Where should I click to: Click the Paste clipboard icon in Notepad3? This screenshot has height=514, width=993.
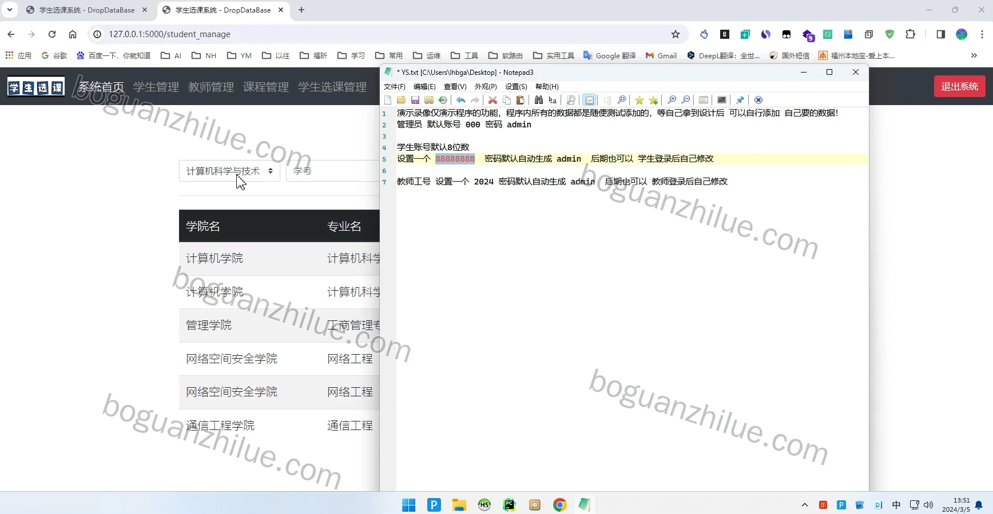click(521, 100)
